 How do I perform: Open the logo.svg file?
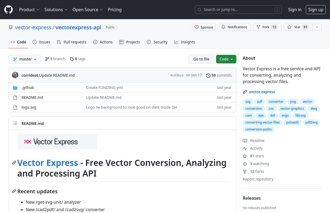29,107
